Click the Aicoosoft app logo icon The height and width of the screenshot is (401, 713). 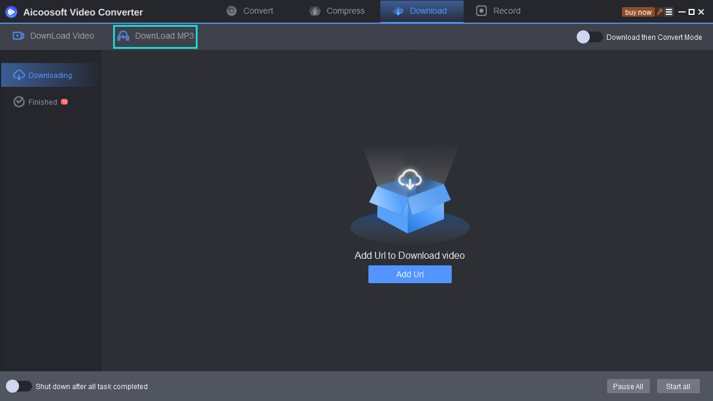pyautogui.click(x=11, y=12)
